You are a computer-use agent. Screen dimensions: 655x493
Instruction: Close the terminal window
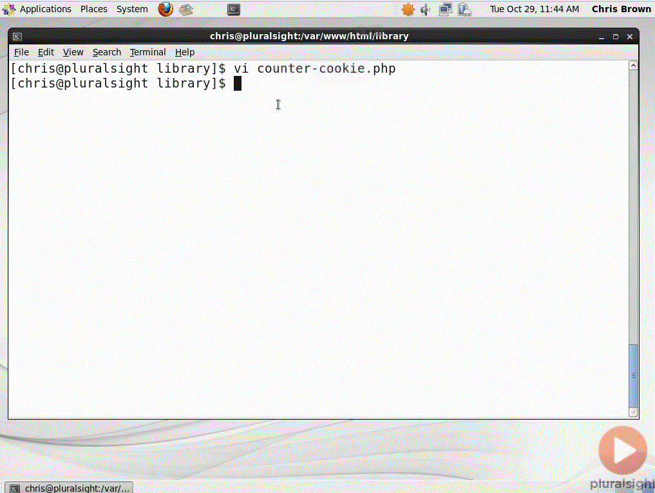tap(630, 37)
